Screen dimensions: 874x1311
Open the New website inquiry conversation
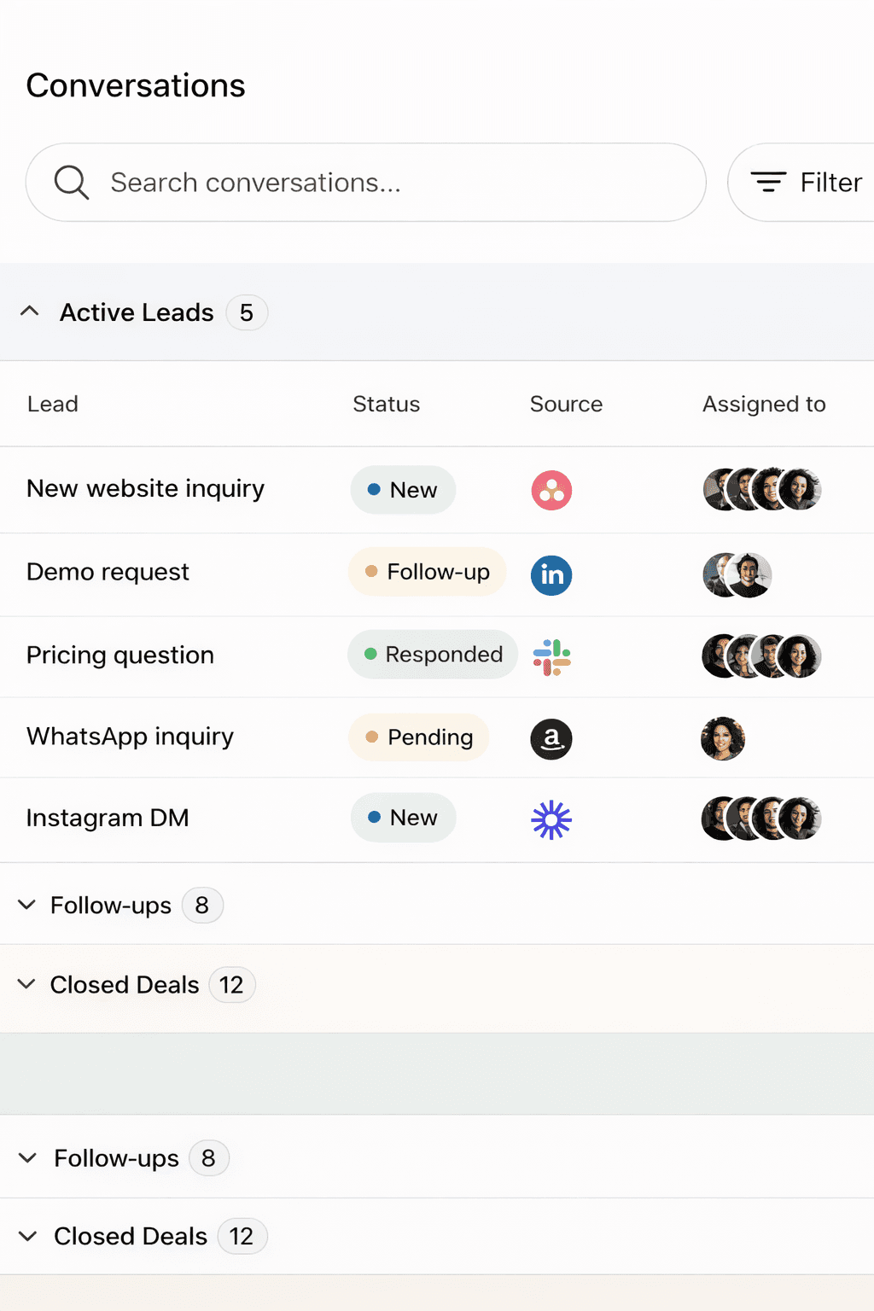point(145,489)
